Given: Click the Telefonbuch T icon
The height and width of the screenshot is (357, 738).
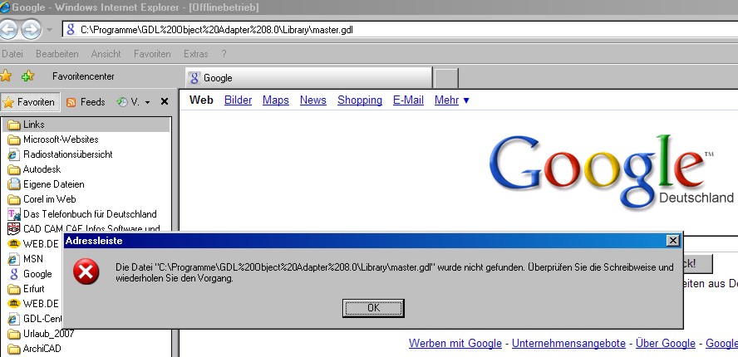Looking at the screenshot, I should (x=14, y=214).
